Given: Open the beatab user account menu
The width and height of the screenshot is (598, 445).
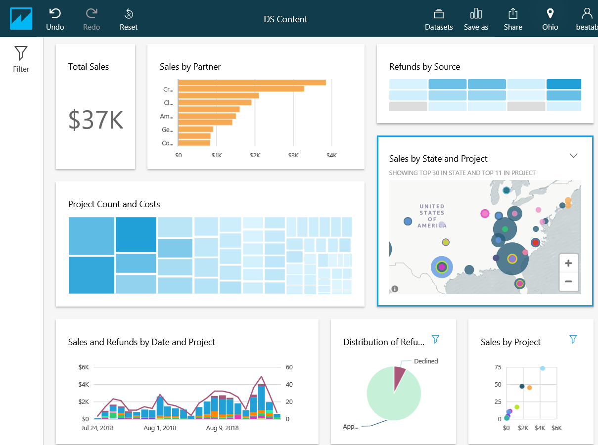Looking at the screenshot, I should [586, 19].
